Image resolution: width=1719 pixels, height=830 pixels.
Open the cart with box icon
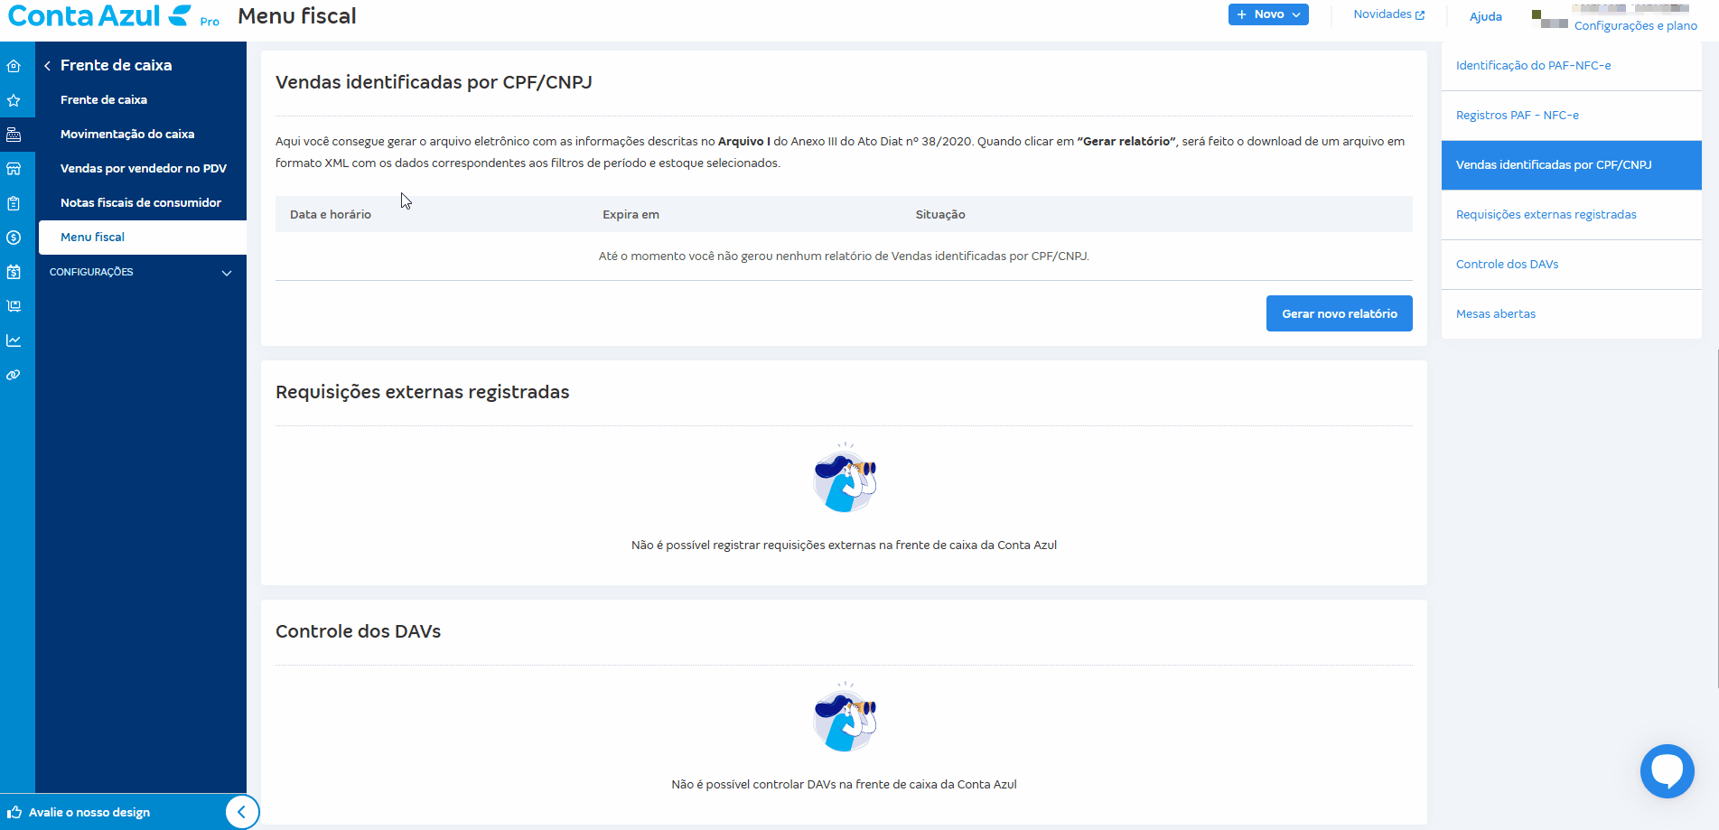point(14,306)
